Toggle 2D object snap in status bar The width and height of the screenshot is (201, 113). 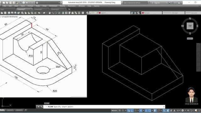(149, 110)
